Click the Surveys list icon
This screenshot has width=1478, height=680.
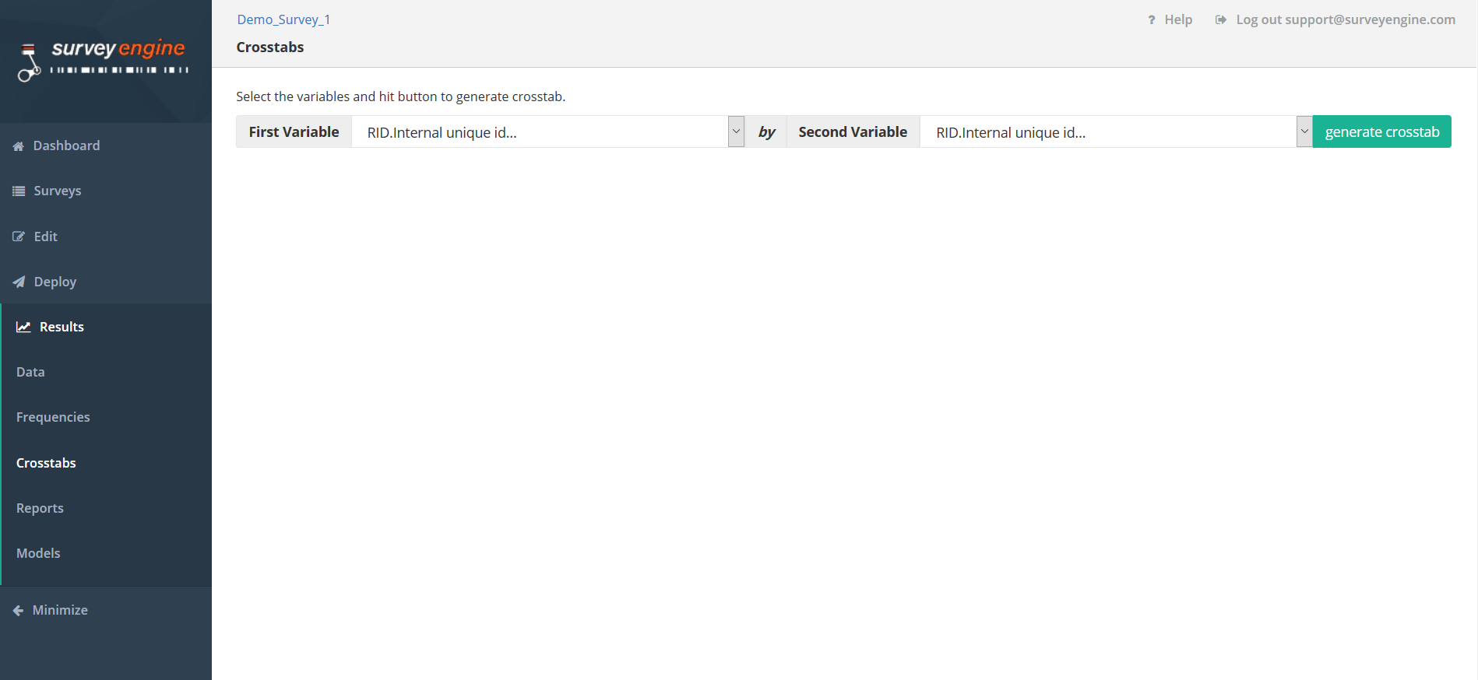point(19,191)
